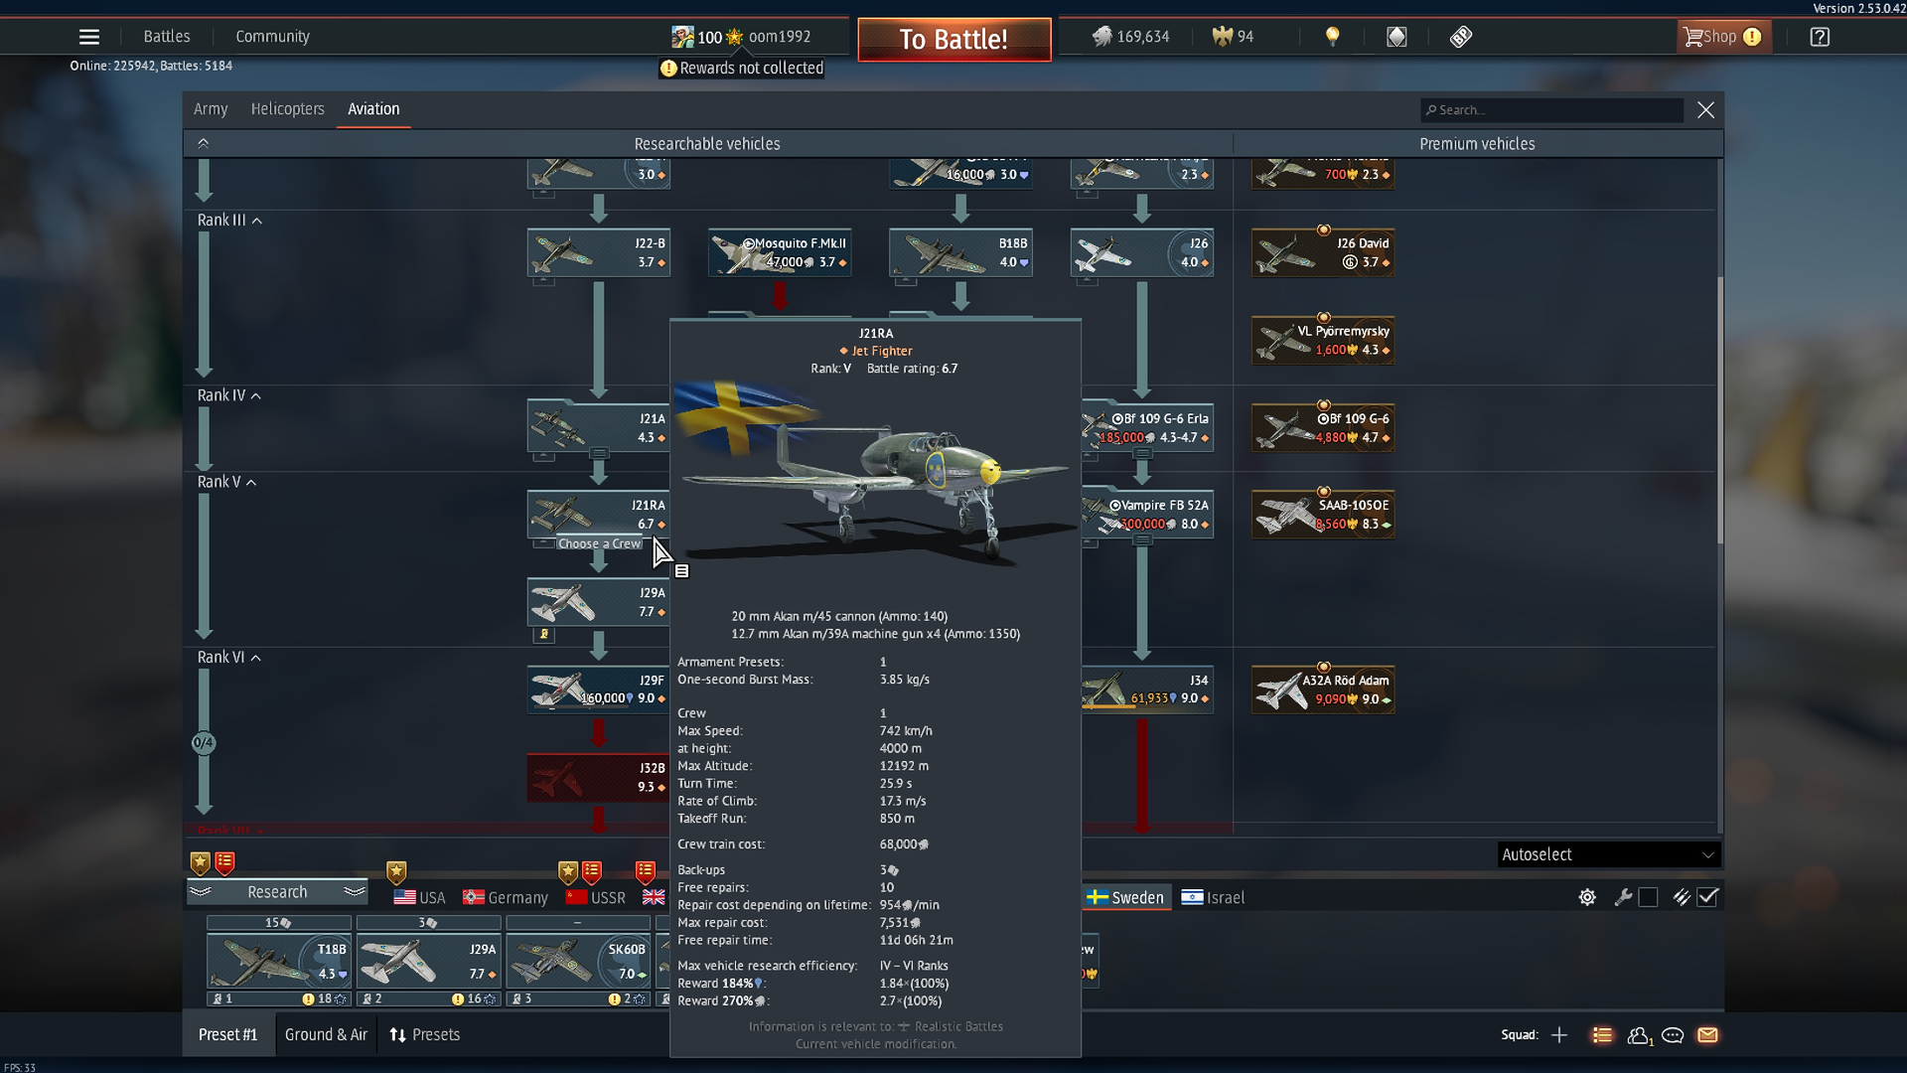Collapse the Rank VI section
Screen dimensions: 1907x1073
click(x=256, y=658)
